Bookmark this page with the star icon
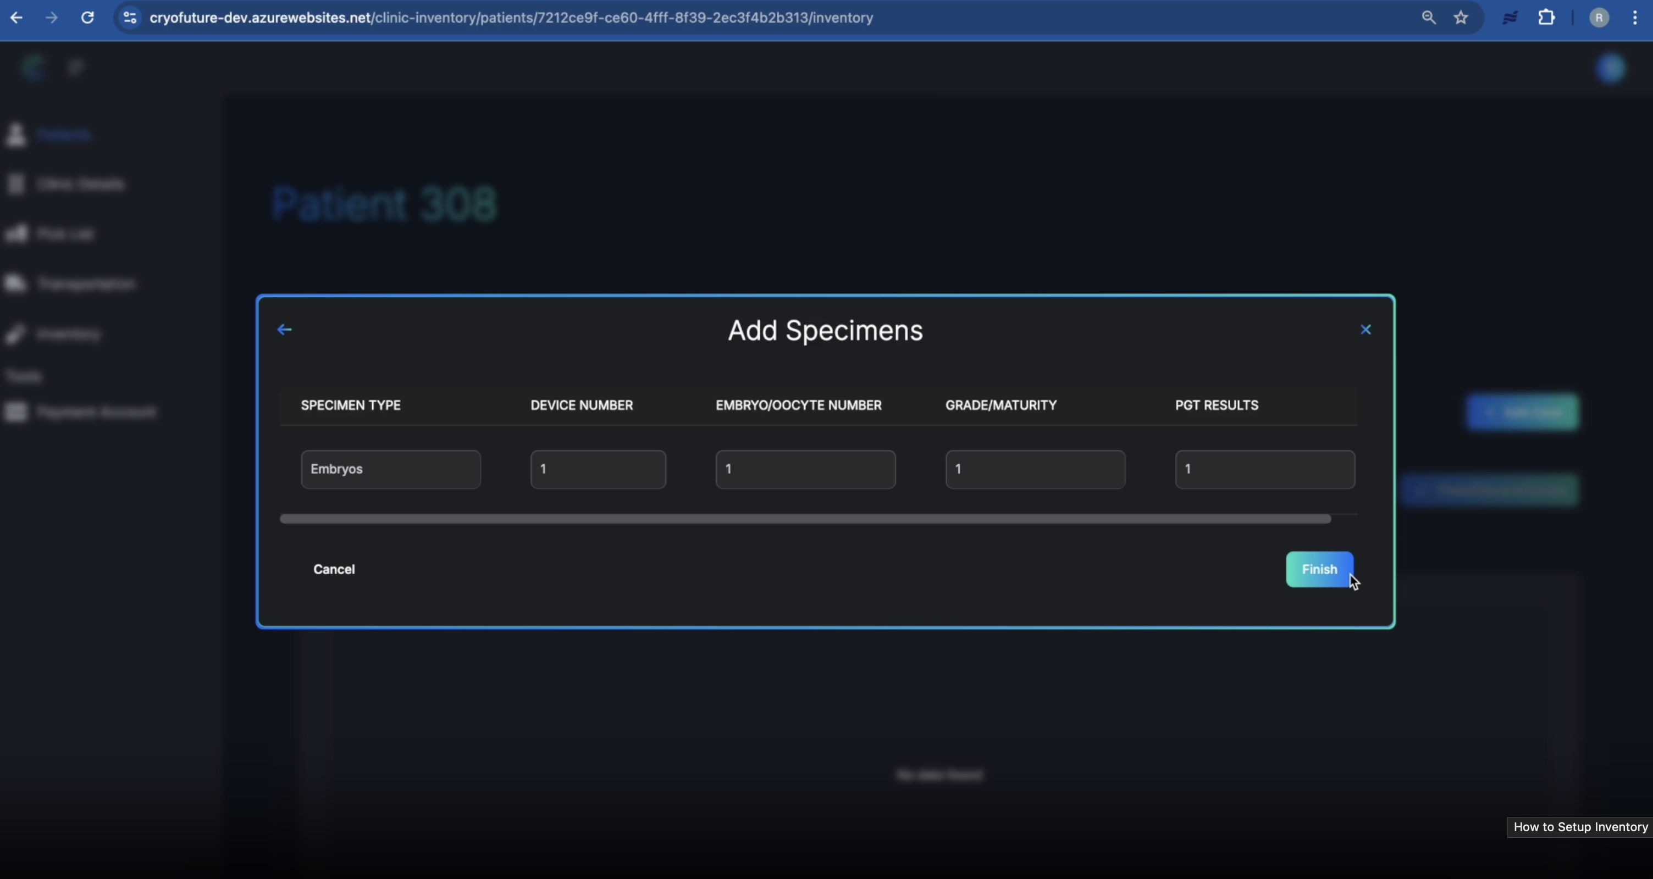 [x=1461, y=18]
